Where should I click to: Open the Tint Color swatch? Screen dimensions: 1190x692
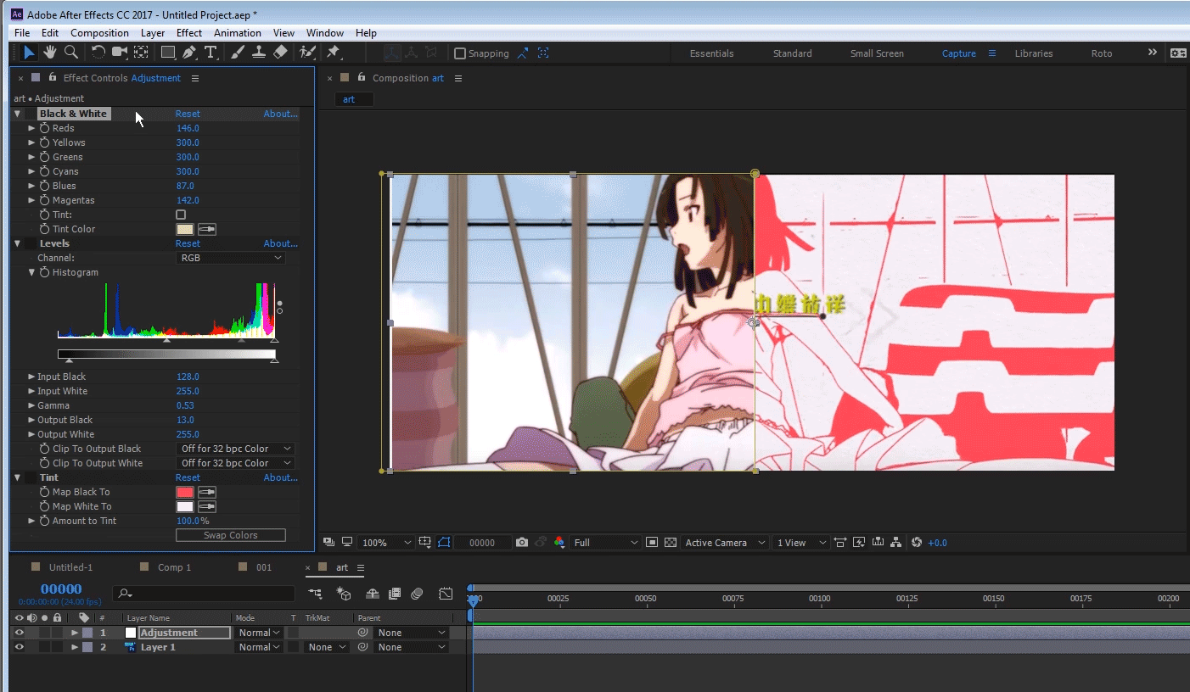(185, 229)
